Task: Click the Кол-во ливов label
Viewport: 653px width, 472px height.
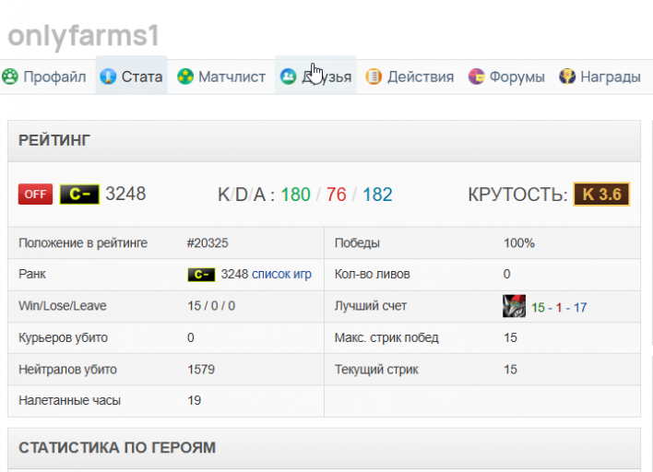Action: pyautogui.click(x=373, y=275)
